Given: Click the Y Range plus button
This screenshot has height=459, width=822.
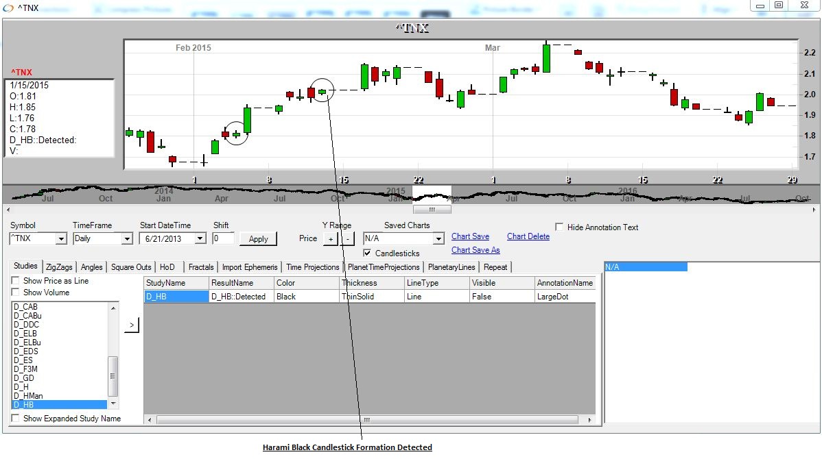Looking at the screenshot, I should pos(331,238).
